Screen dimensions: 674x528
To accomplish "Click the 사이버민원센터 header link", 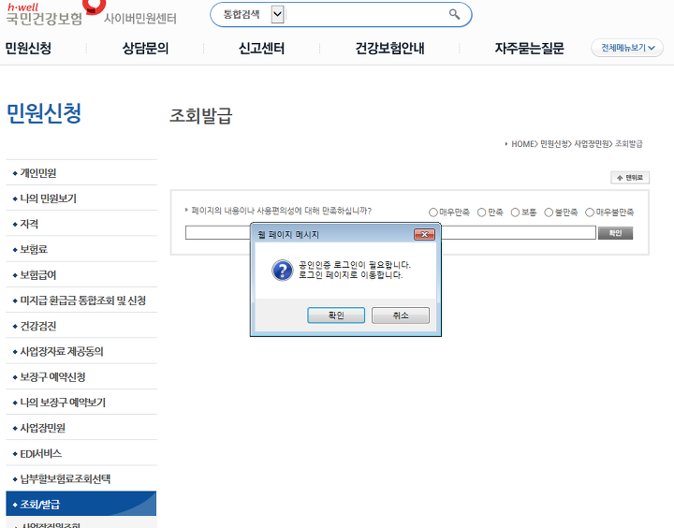I will [x=140, y=19].
